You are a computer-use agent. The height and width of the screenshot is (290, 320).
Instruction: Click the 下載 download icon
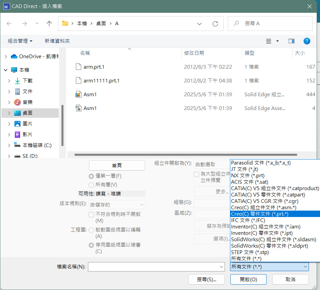17,81
